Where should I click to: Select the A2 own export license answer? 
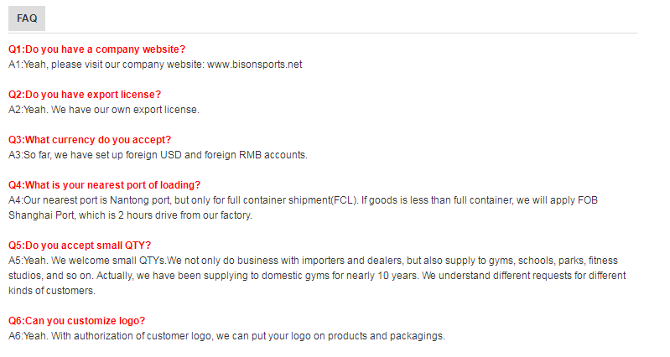pos(104,110)
